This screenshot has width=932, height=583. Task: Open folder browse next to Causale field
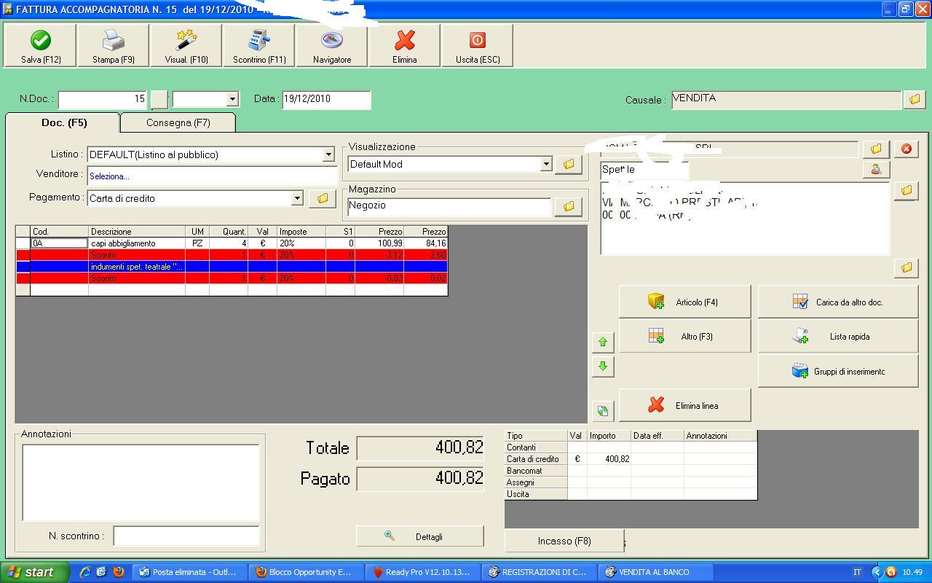914,99
